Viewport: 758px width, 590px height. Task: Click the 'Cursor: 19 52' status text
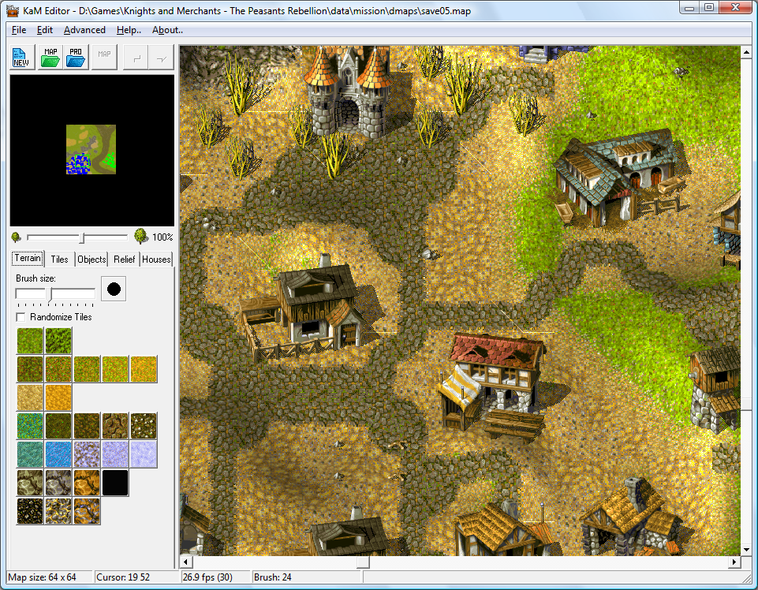coord(123,577)
